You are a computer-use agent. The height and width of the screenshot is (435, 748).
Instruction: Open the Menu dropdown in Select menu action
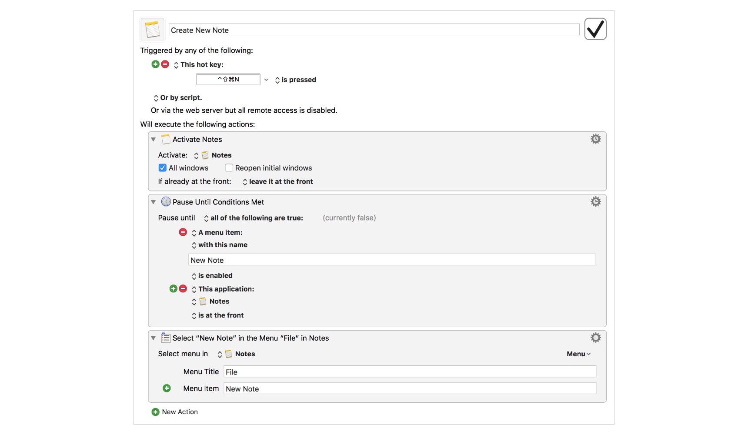tap(578, 354)
